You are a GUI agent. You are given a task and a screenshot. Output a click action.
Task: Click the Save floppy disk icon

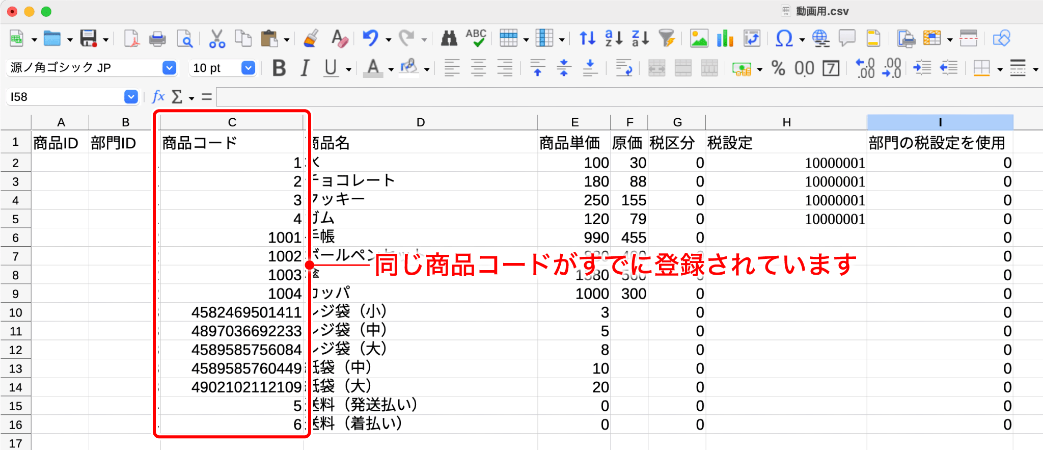click(x=89, y=38)
